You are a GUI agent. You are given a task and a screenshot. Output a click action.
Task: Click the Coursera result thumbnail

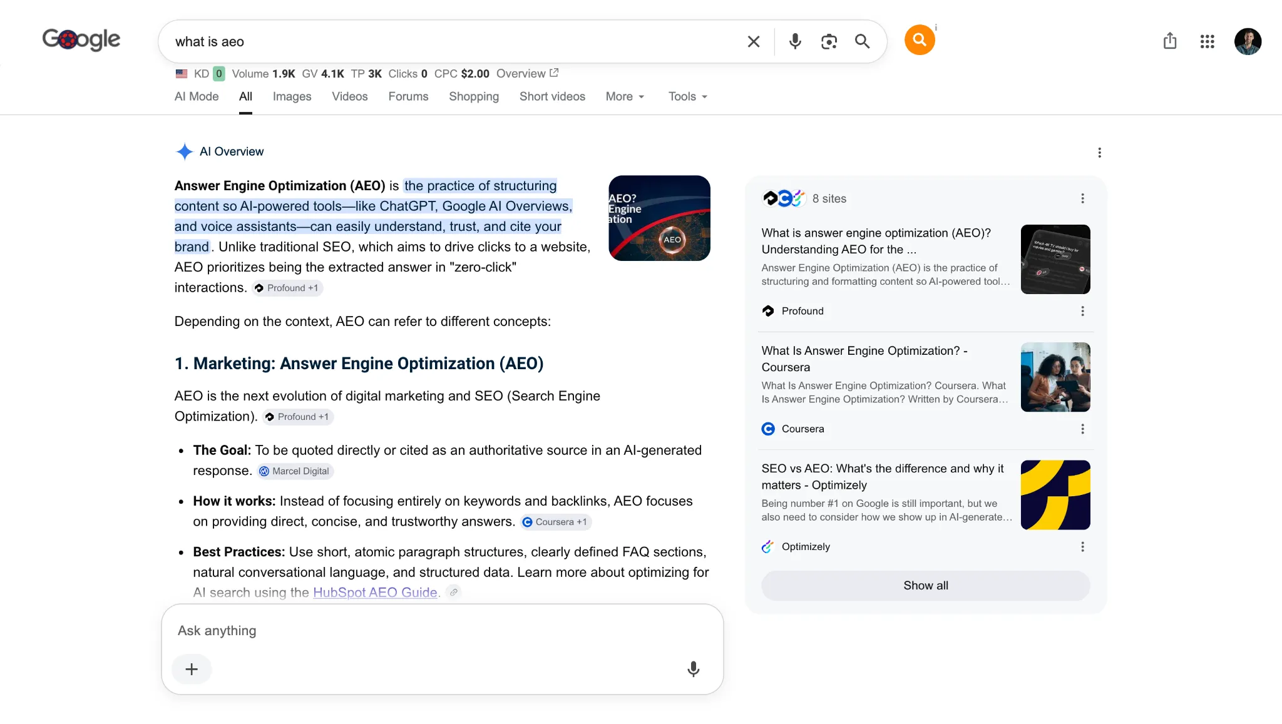click(x=1055, y=377)
